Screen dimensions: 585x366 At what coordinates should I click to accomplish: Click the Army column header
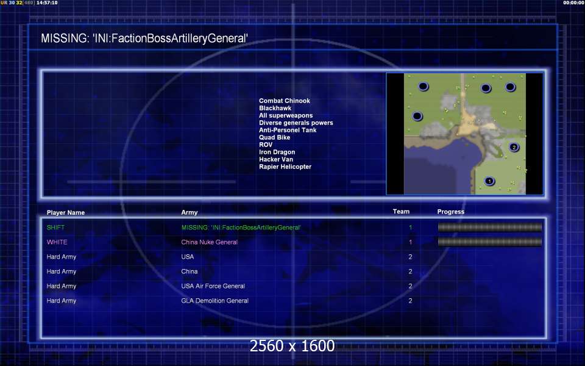190,212
